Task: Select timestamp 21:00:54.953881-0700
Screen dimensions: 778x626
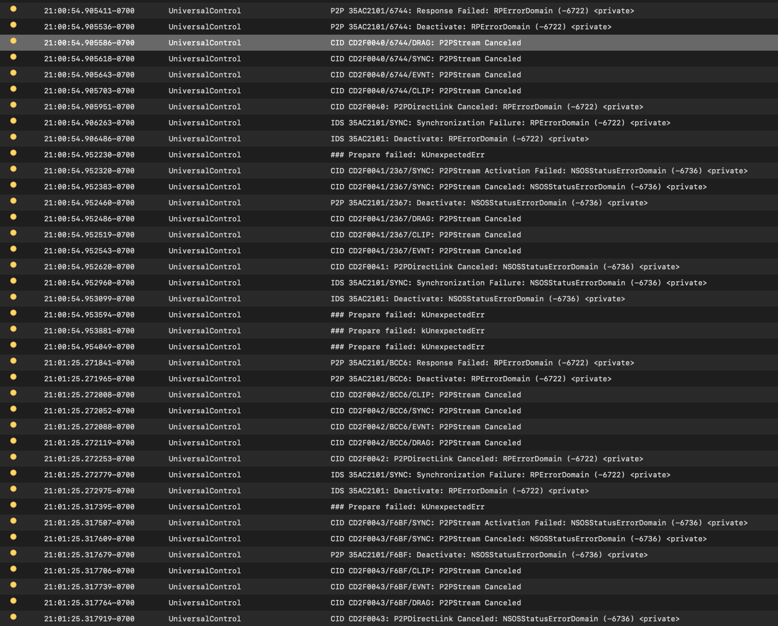Action: [89, 331]
